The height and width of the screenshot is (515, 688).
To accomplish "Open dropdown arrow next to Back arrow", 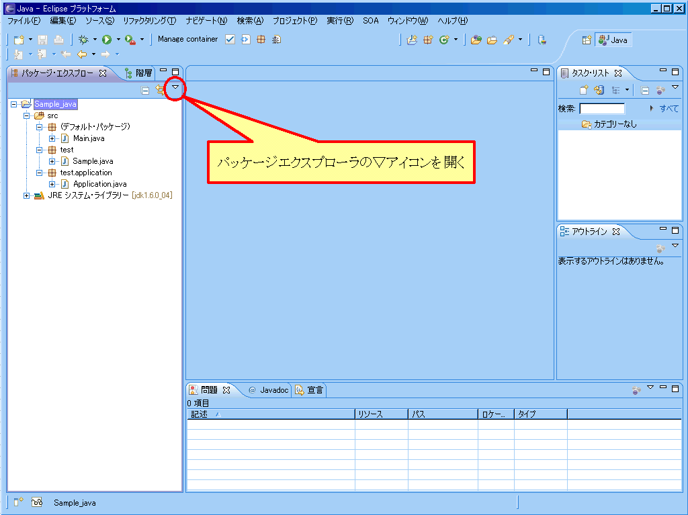I will (93, 54).
